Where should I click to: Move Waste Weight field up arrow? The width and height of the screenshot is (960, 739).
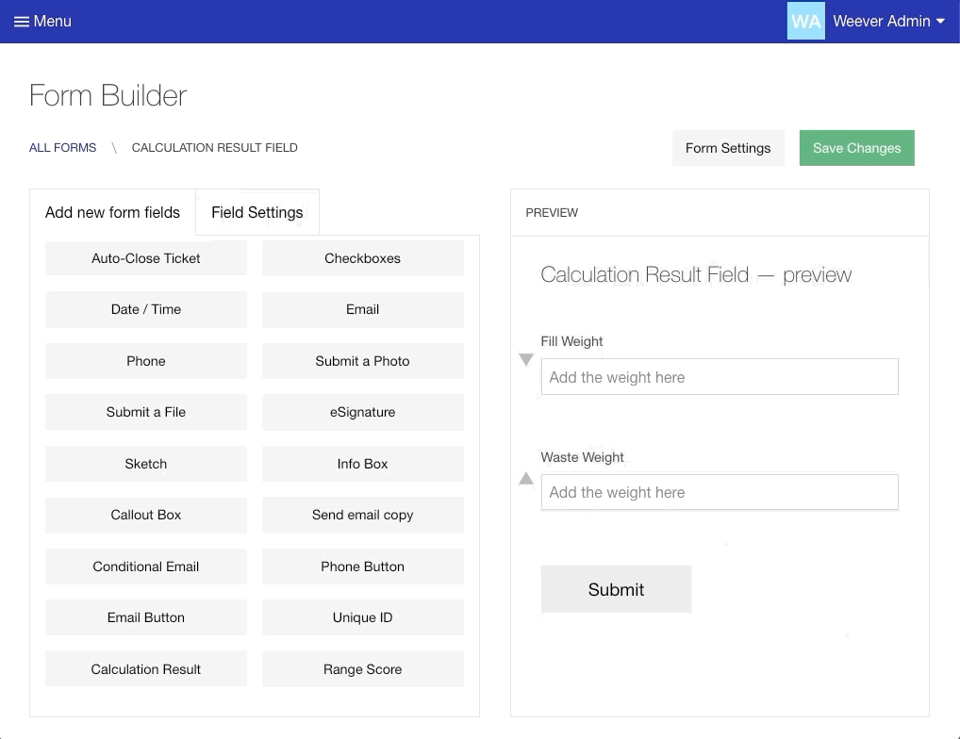click(526, 479)
